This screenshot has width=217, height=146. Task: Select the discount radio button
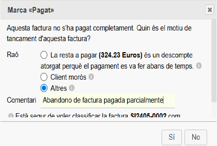click(44, 55)
